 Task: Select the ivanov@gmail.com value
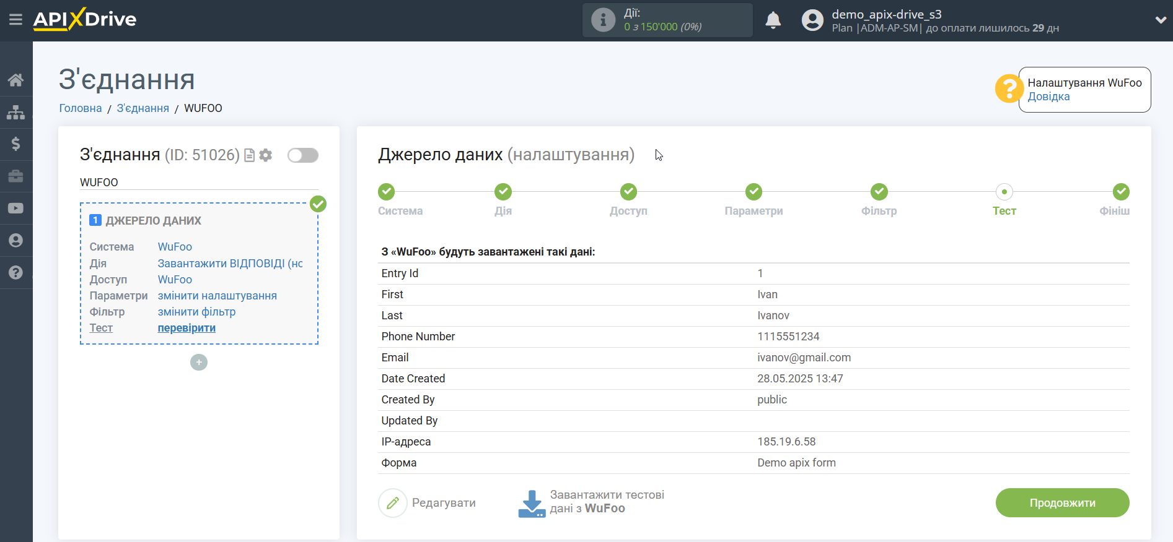(x=804, y=358)
